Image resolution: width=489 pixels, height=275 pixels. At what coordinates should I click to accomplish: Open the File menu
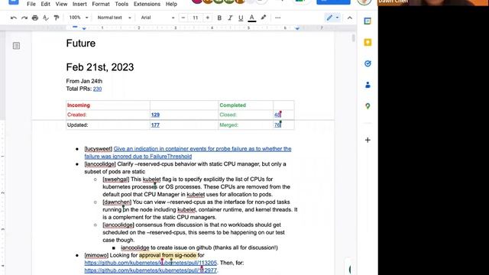[x=31, y=4]
